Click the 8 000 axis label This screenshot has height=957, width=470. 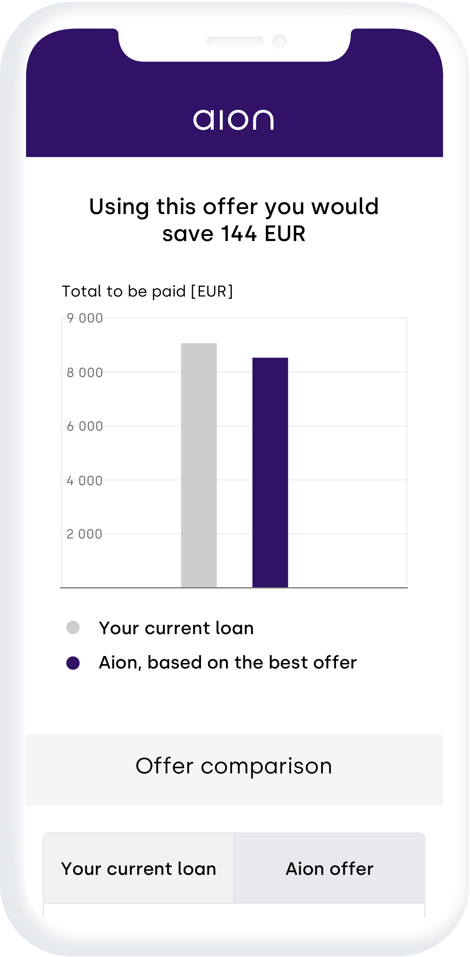[85, 373]
